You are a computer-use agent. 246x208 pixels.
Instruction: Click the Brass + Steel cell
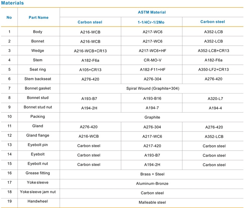152,174
